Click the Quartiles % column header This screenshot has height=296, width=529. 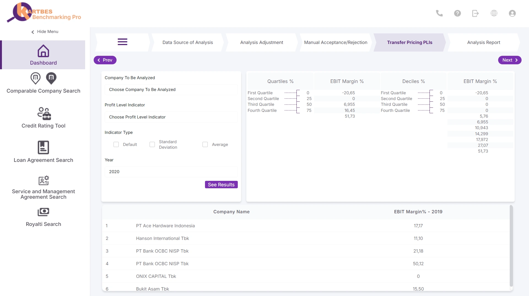(x=280, y=81)
